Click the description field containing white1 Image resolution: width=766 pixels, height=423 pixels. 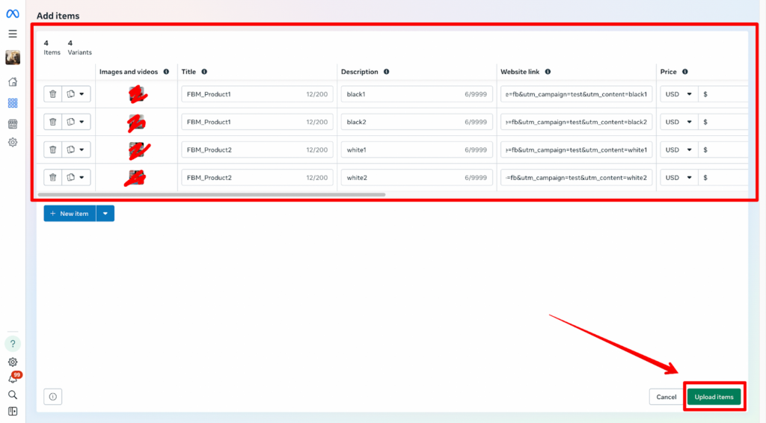[417, 149]
